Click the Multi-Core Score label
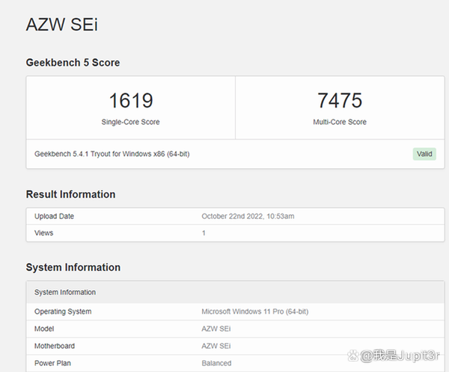The height and width of the screenshot is (372, 449). coord(339,122)
